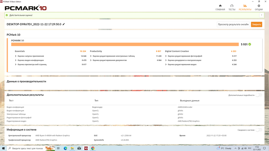Click the Тип column header
This screenshot has width=269, height=151.
[96, 100]
